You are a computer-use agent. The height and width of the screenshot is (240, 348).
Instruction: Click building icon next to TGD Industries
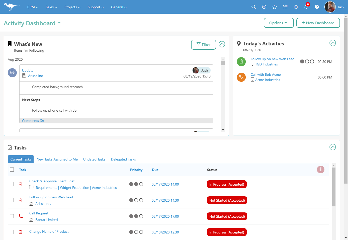pyautogui.click(x=252, y=64)
